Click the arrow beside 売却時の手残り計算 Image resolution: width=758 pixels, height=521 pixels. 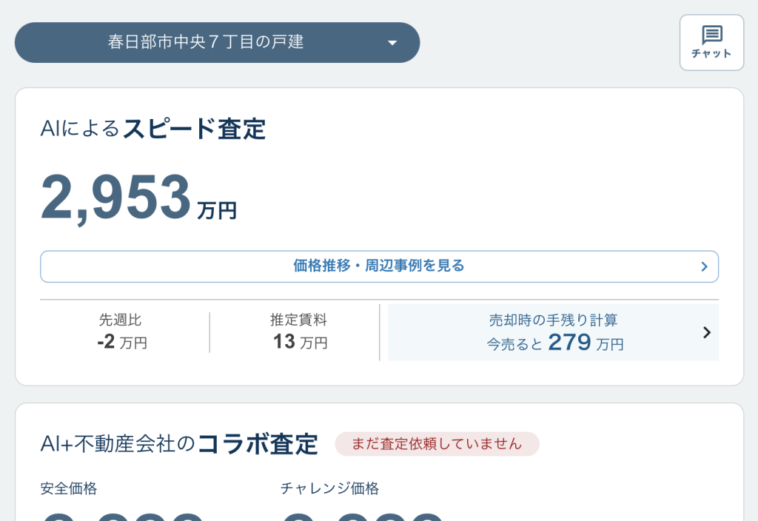706,332
